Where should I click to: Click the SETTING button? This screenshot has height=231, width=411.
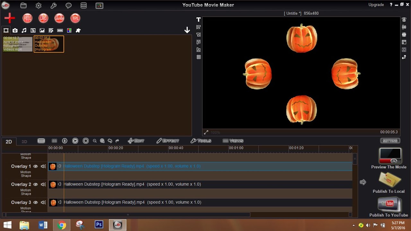pos(390,141)
